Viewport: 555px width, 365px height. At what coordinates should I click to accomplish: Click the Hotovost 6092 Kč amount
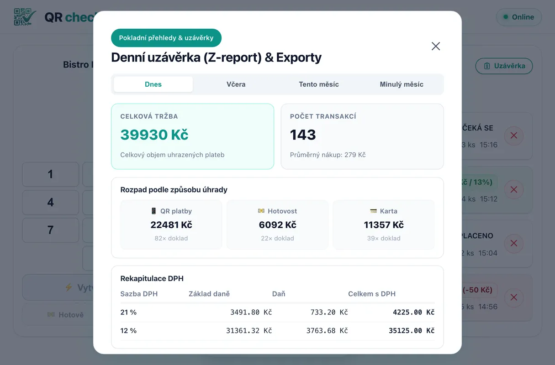pos(278,225)
